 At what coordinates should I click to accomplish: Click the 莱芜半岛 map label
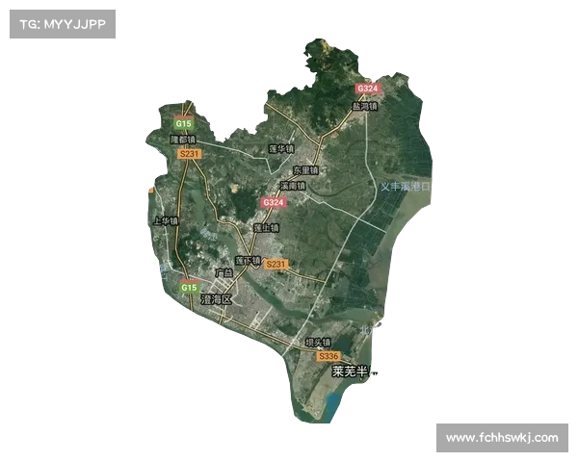click(354, 371)
